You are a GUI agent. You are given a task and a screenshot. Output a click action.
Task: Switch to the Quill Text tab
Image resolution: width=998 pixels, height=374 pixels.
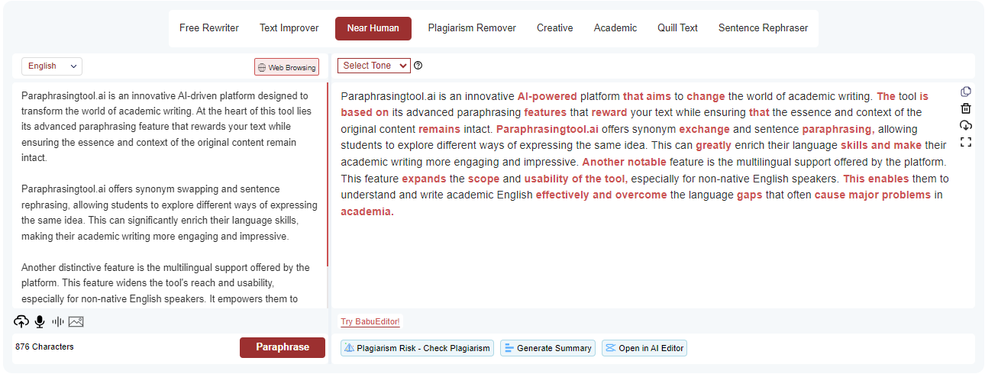coord(677,28)
